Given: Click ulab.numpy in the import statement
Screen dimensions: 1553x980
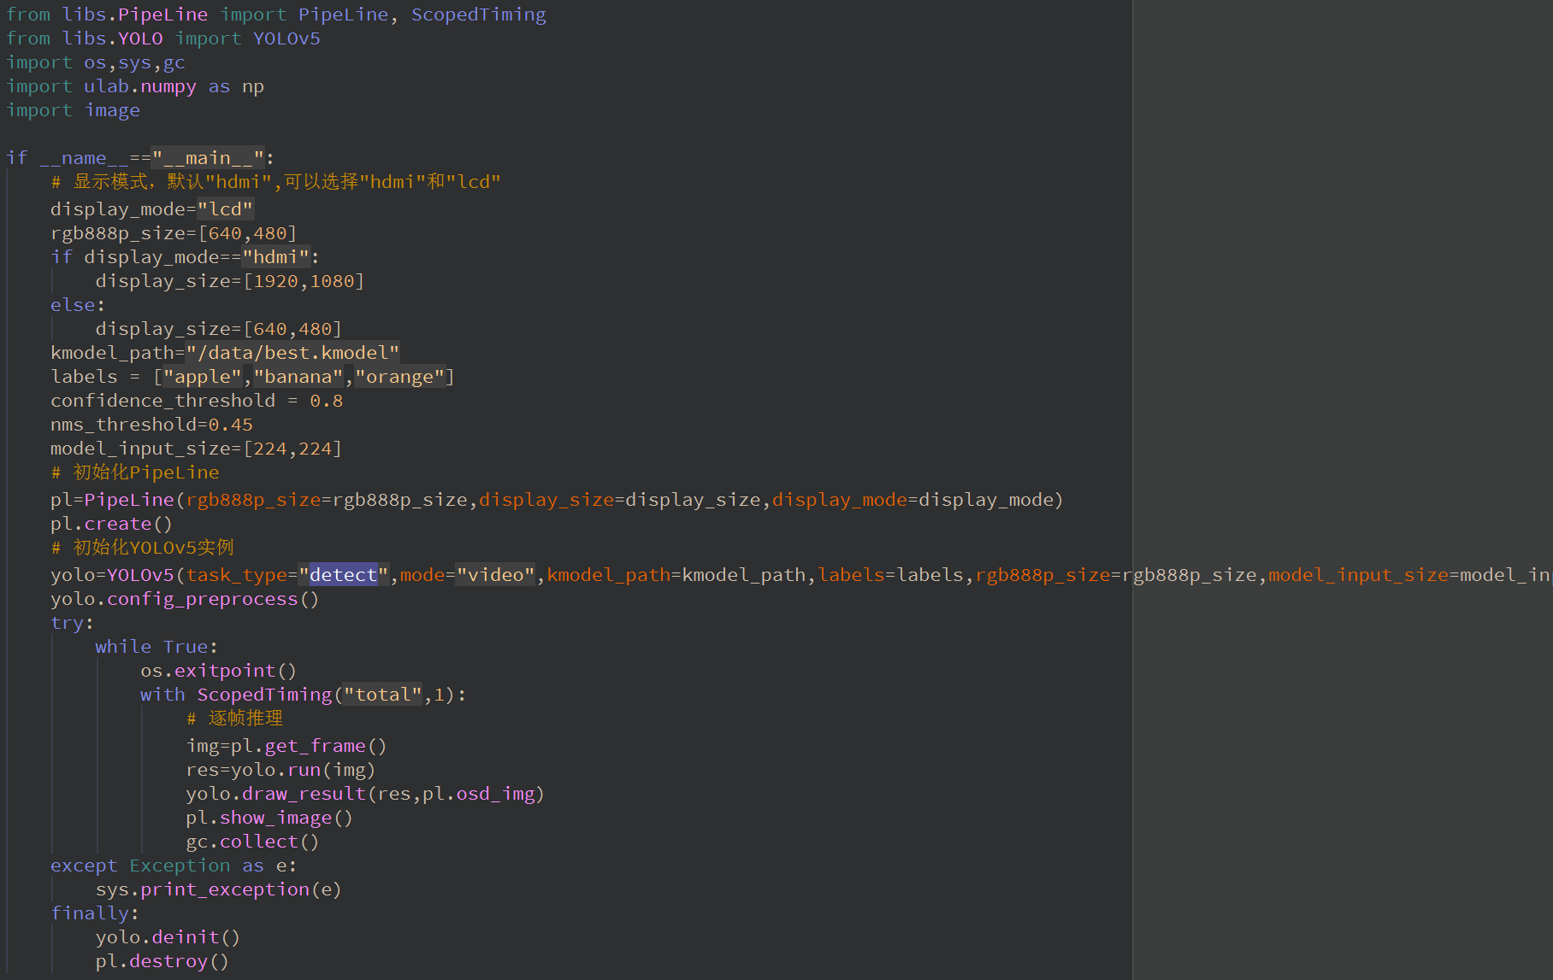Looking at the screenshot, I should coord(139,86).
